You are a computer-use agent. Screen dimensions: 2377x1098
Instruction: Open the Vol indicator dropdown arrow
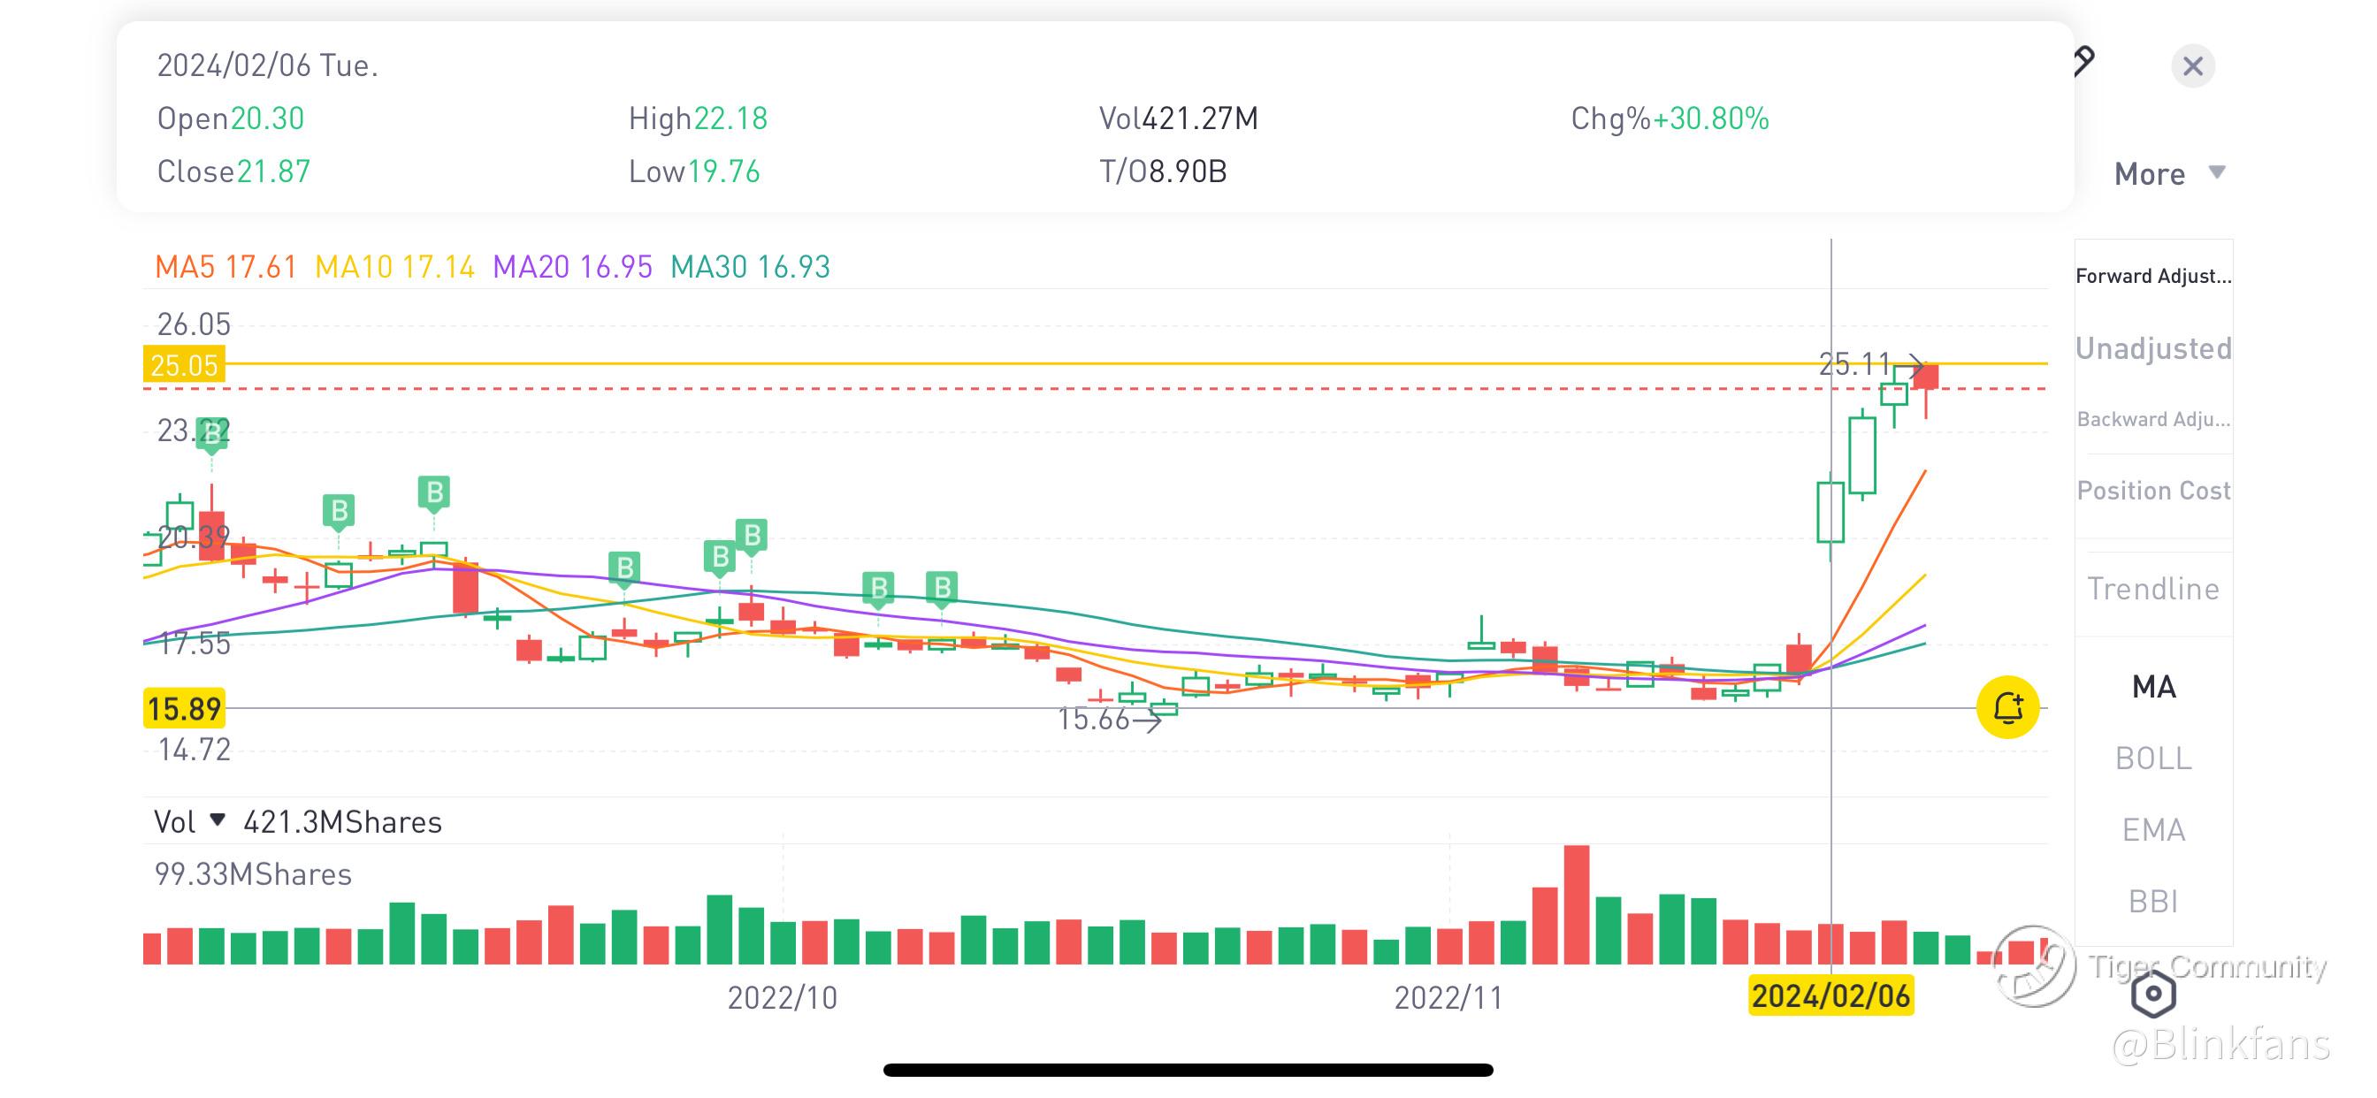coord(218,820)
